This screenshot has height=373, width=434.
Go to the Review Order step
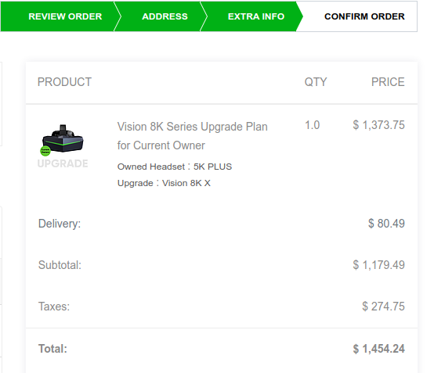tap(65, 16)
